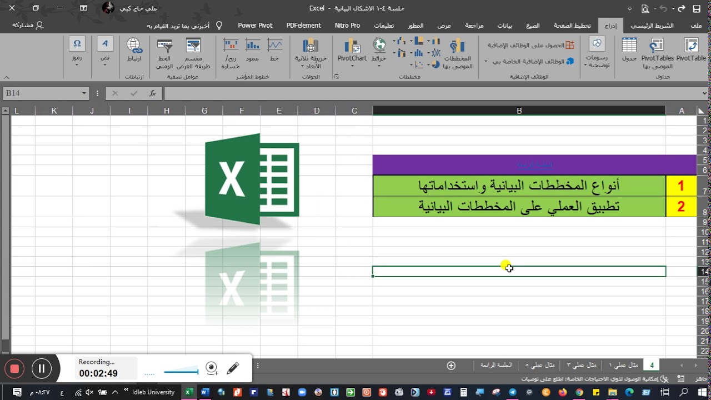Viewport: 711px width, 400px height.
Task: Click the Excel icon in the taskbar
Action: click(189, 392)
